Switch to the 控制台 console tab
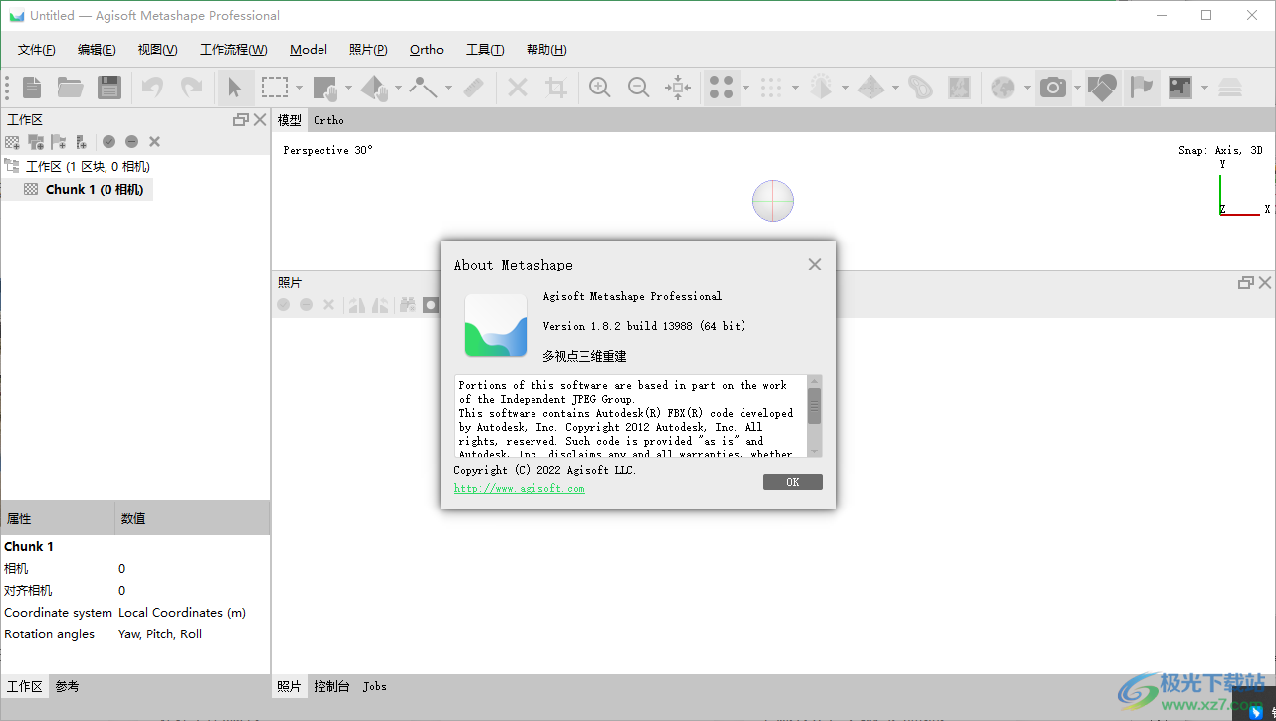 click(331, 686)
